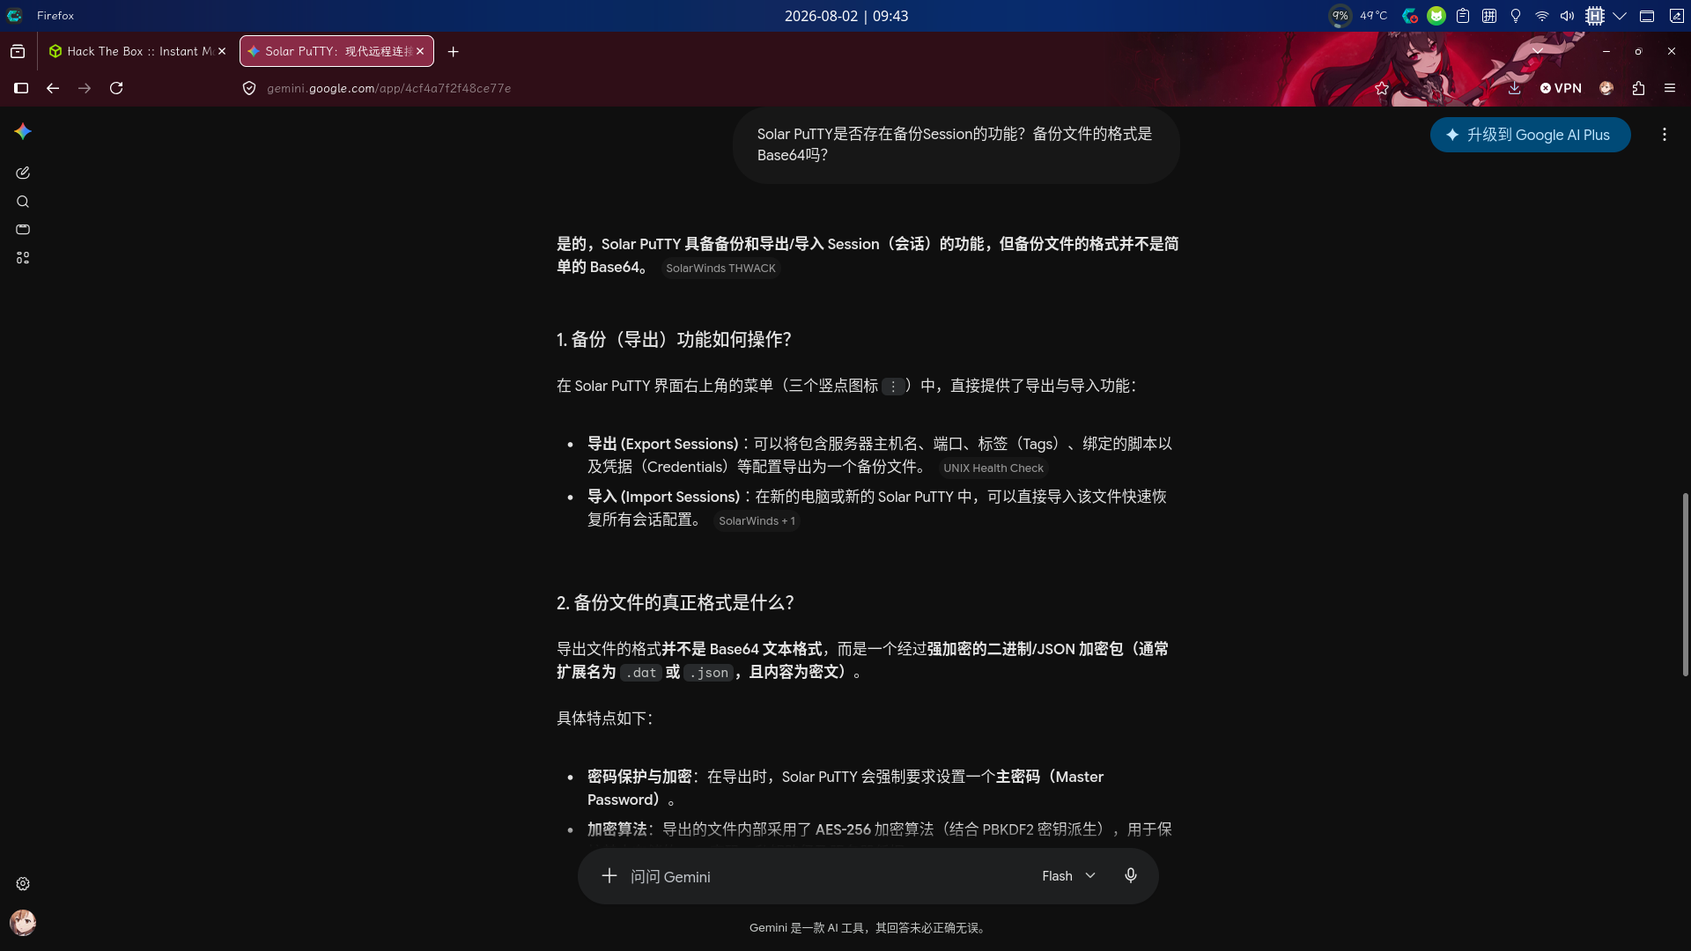This screenshot has height=951, width=1691.
Task: Click the H chip hardware tray icon
Action: (1594, 16)
